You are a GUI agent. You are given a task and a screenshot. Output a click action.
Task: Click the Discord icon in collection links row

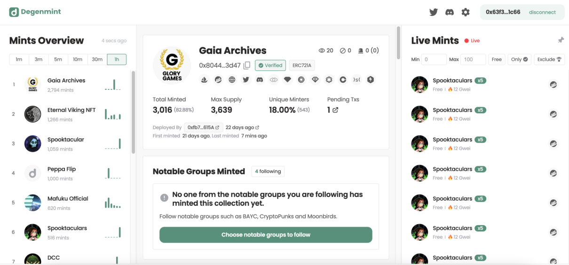(260, 80)
